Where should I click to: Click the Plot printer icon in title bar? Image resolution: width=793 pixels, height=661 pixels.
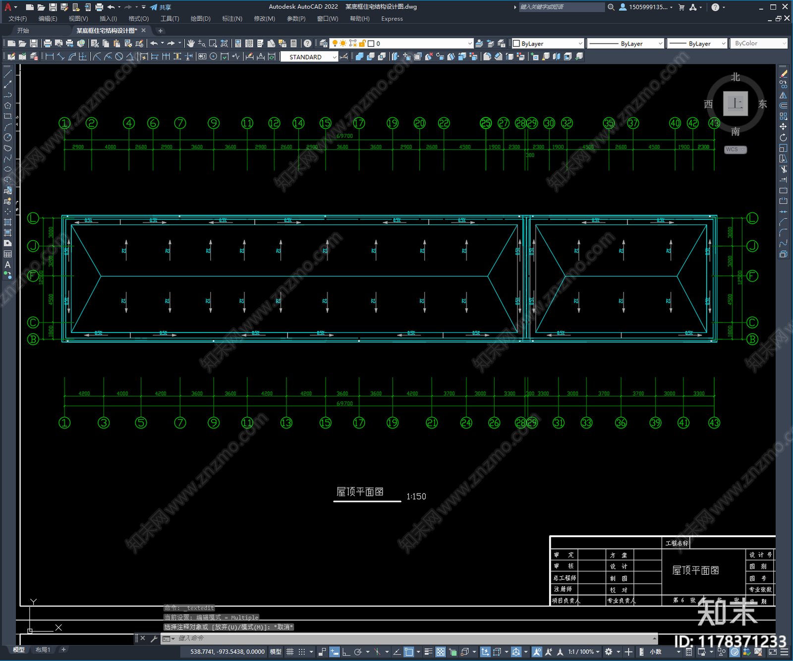point(99,7)
